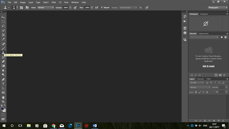Viewport: 229px width, 129px height.
Task: Select the Brush tool
Action: (3, 48)
